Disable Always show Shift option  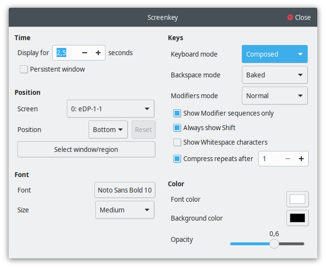tap(177, 128)
